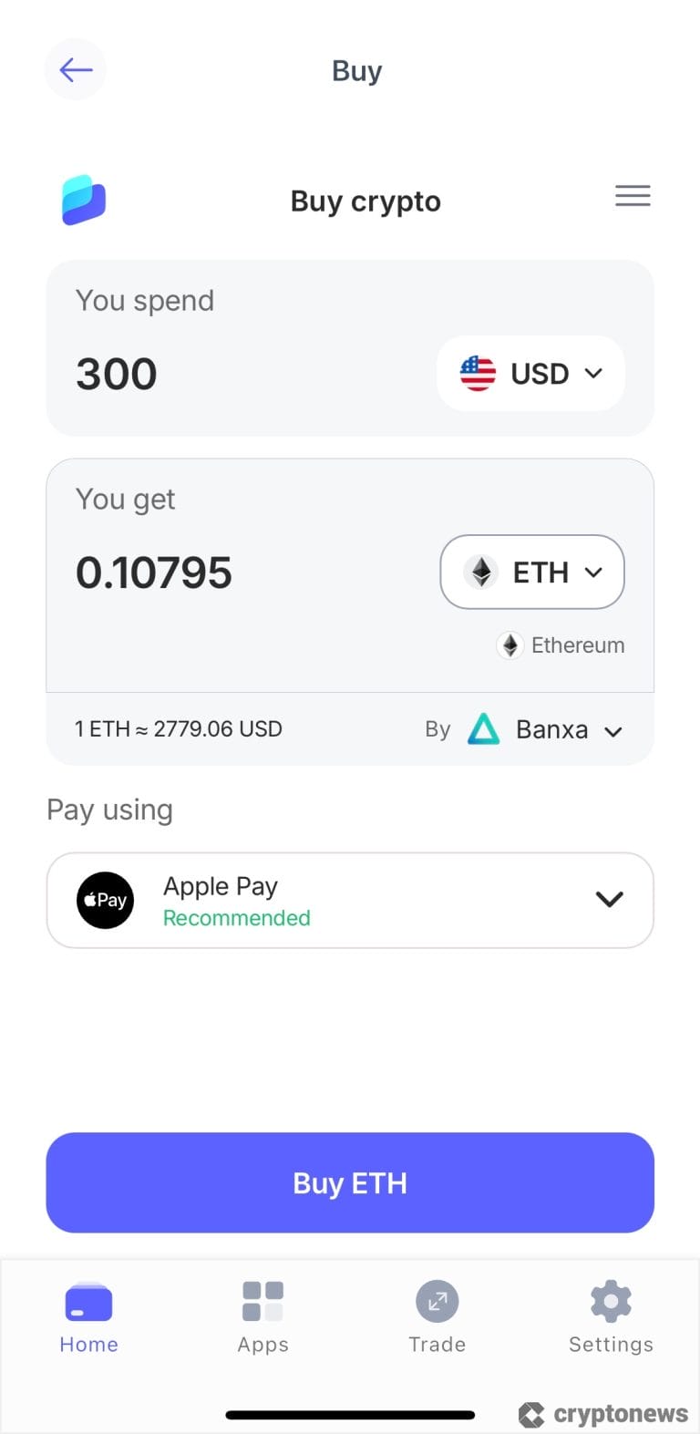This screenshot has height=1434, width=700.
Task: Click the Ethereum network label
Action: coord(577,645)
